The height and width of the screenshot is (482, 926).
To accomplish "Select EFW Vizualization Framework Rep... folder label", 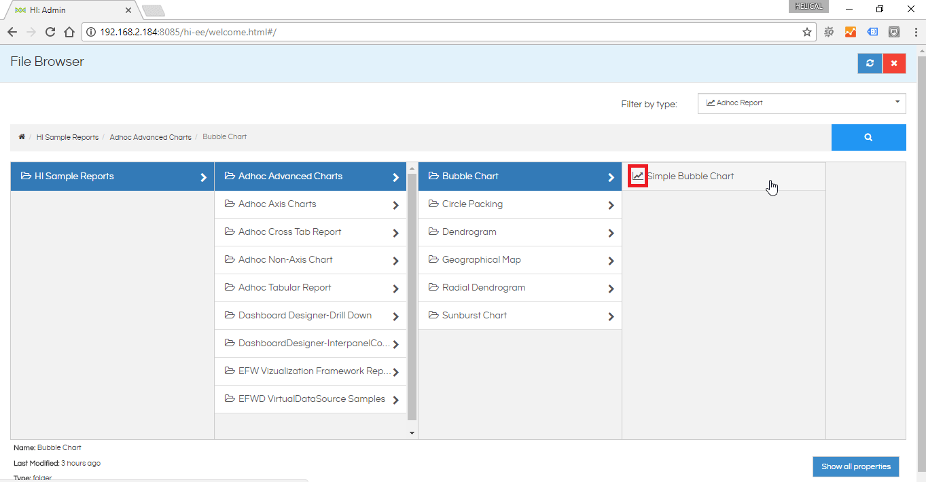I will (x=315, y=371).
